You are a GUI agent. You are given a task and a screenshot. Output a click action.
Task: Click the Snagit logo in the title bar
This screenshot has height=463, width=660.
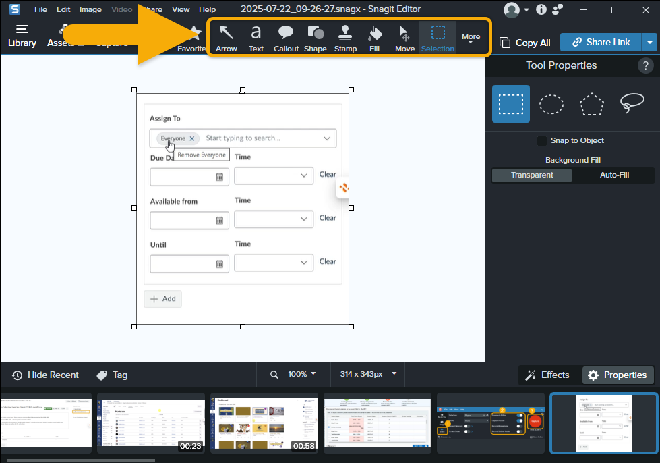click(15, 9)
